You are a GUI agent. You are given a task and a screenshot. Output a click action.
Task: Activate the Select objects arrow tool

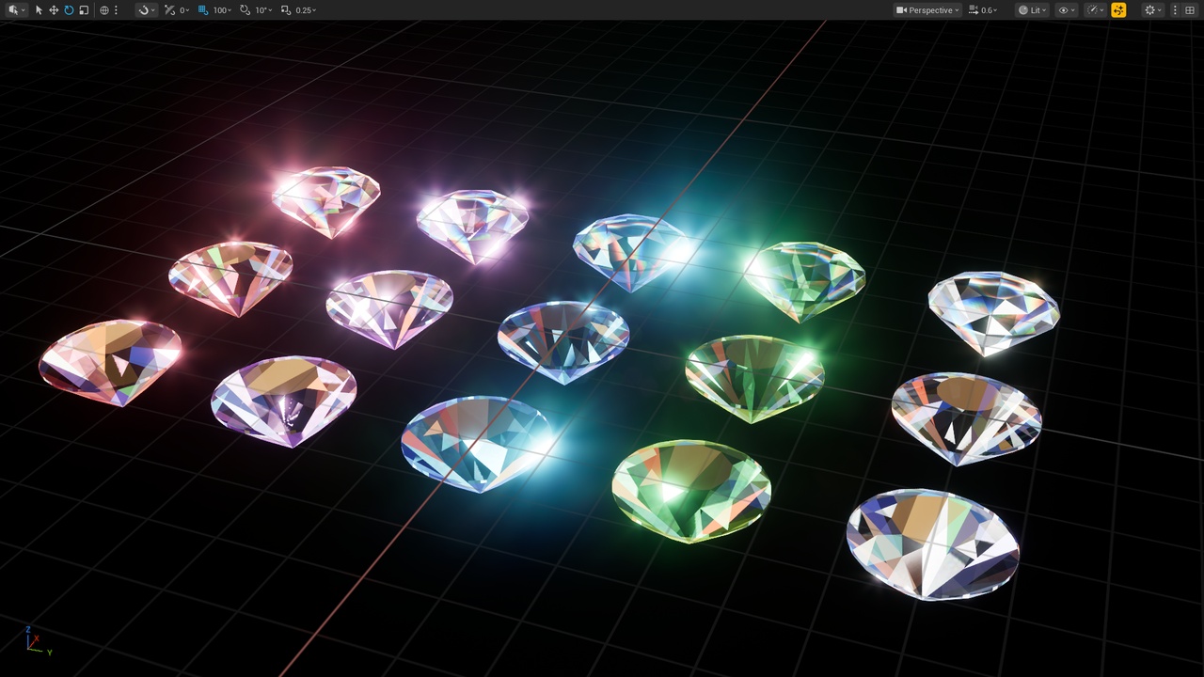pos(39,10)
